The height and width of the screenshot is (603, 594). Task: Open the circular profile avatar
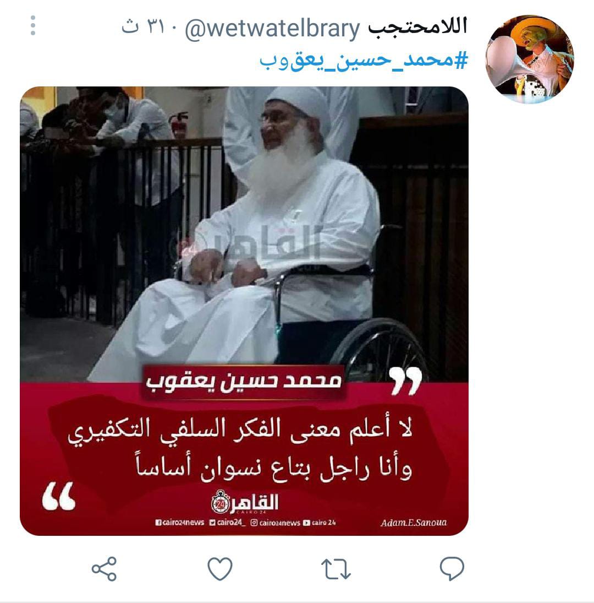tap(530, 59)
